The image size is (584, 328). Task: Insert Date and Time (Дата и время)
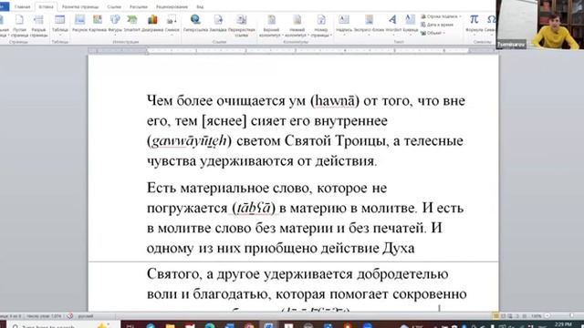coord(437,25)
